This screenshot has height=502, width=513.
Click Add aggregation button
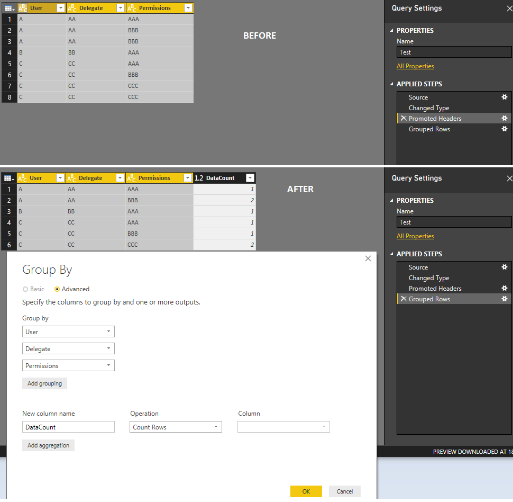[49, 445]
